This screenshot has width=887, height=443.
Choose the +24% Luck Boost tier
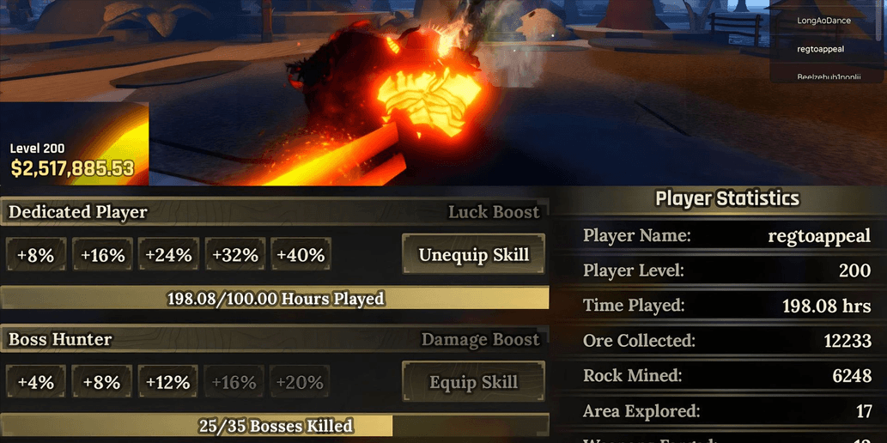pyautogui.click(x=168, y=255)
